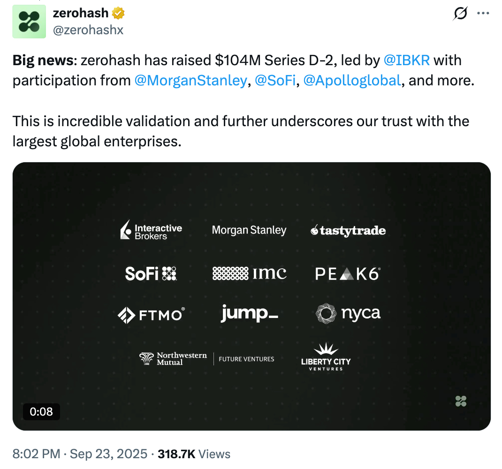Open the @IBKR mention link
Viewport: 502px width, 469px height.
coord(406,61)
